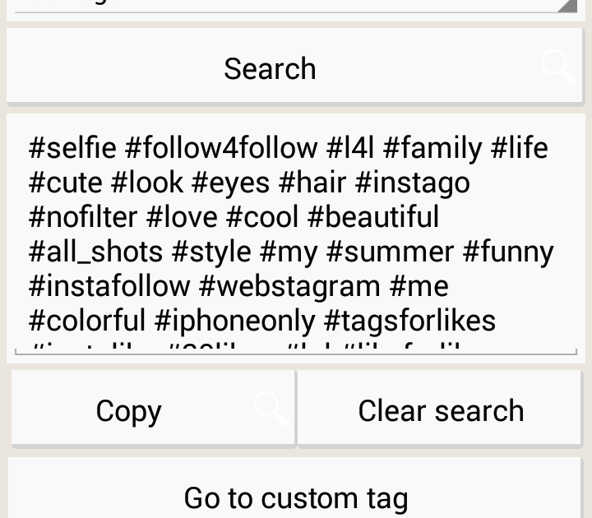Screen dimensions: 592x518
Task: Tap the #webstagram hashtag
Action: (289, 286)
